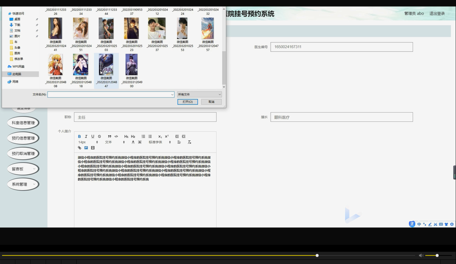Open 预约取消管理 in the sidebar
This screenshot has width=456, height=264.
(x=23, y=154)
